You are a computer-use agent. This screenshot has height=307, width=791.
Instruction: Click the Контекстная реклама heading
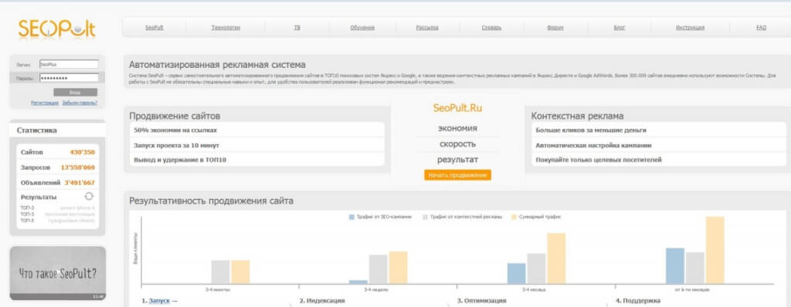tap(577, 116)
